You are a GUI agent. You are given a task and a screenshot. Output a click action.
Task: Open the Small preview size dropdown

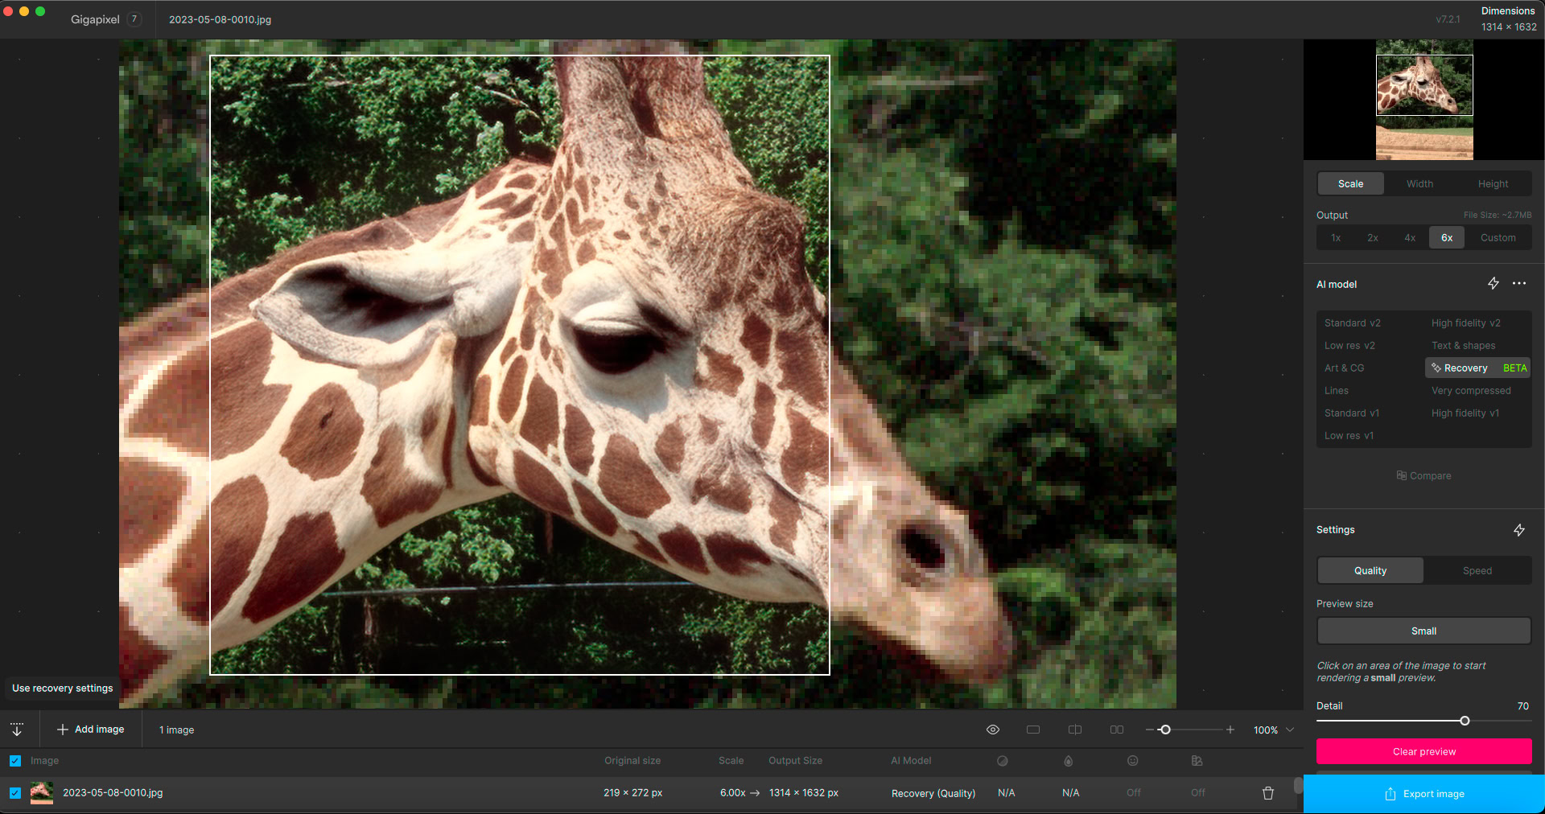(1423, 631)
